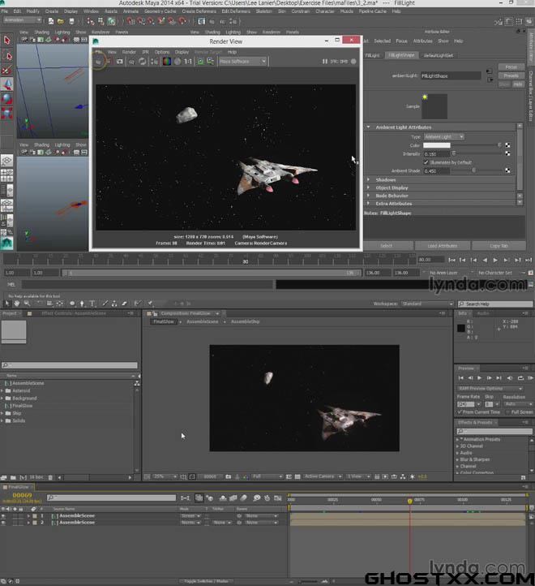Open the Maya Software renderer dropdown
The image size is (535, 586).
pos(242,62)
